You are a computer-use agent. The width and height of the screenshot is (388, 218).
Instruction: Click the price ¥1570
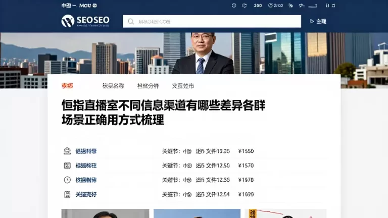click(246, 166)
